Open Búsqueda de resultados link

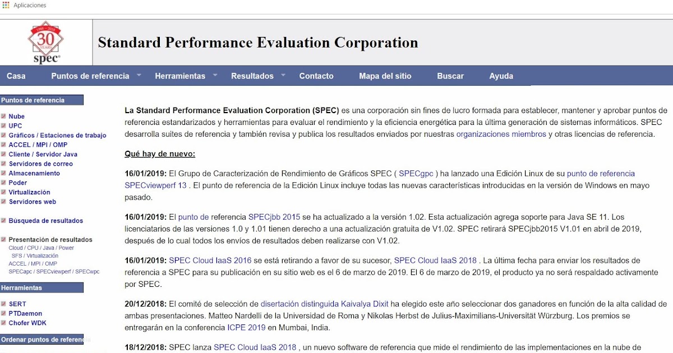(x=46, y=221)
